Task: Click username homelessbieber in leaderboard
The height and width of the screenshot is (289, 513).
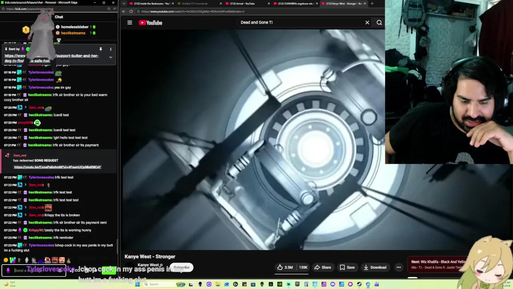Action: point(75,27)
